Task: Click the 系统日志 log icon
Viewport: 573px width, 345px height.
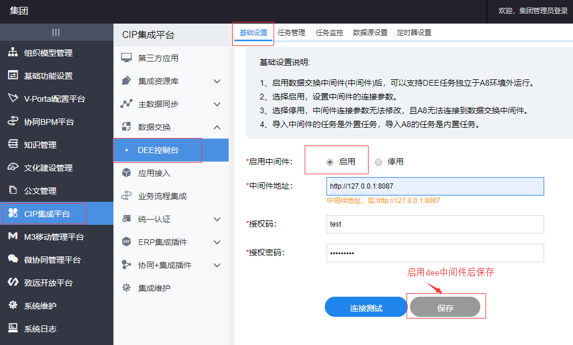Action: [x=13, y=328]
